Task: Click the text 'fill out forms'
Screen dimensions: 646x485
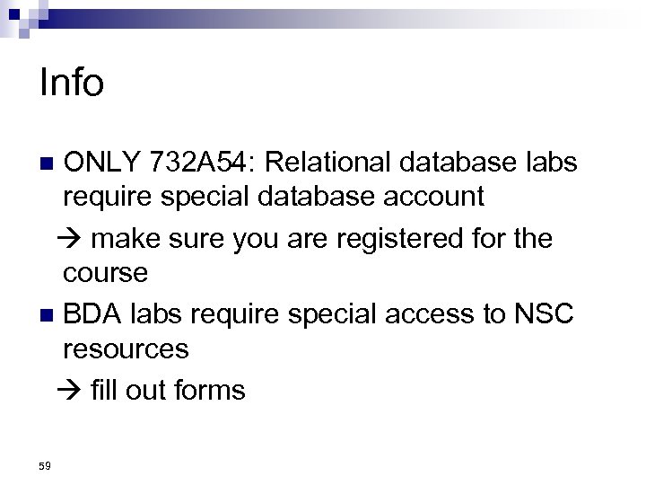Action: click(168, 391)
